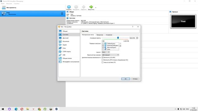Switch to the Ускорение tab

(x=109, y=35)
